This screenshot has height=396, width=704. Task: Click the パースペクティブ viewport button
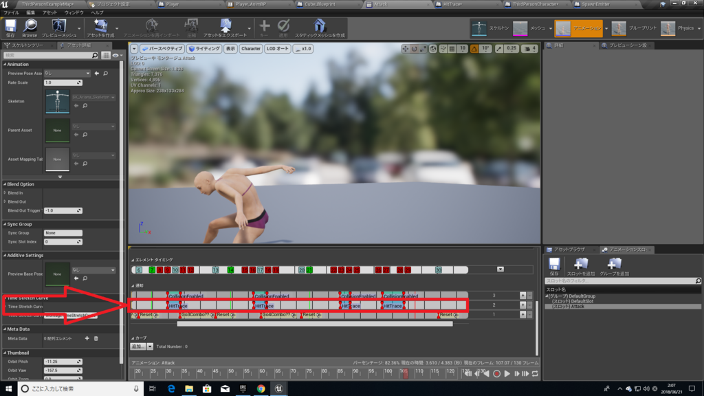coord(162,49)
